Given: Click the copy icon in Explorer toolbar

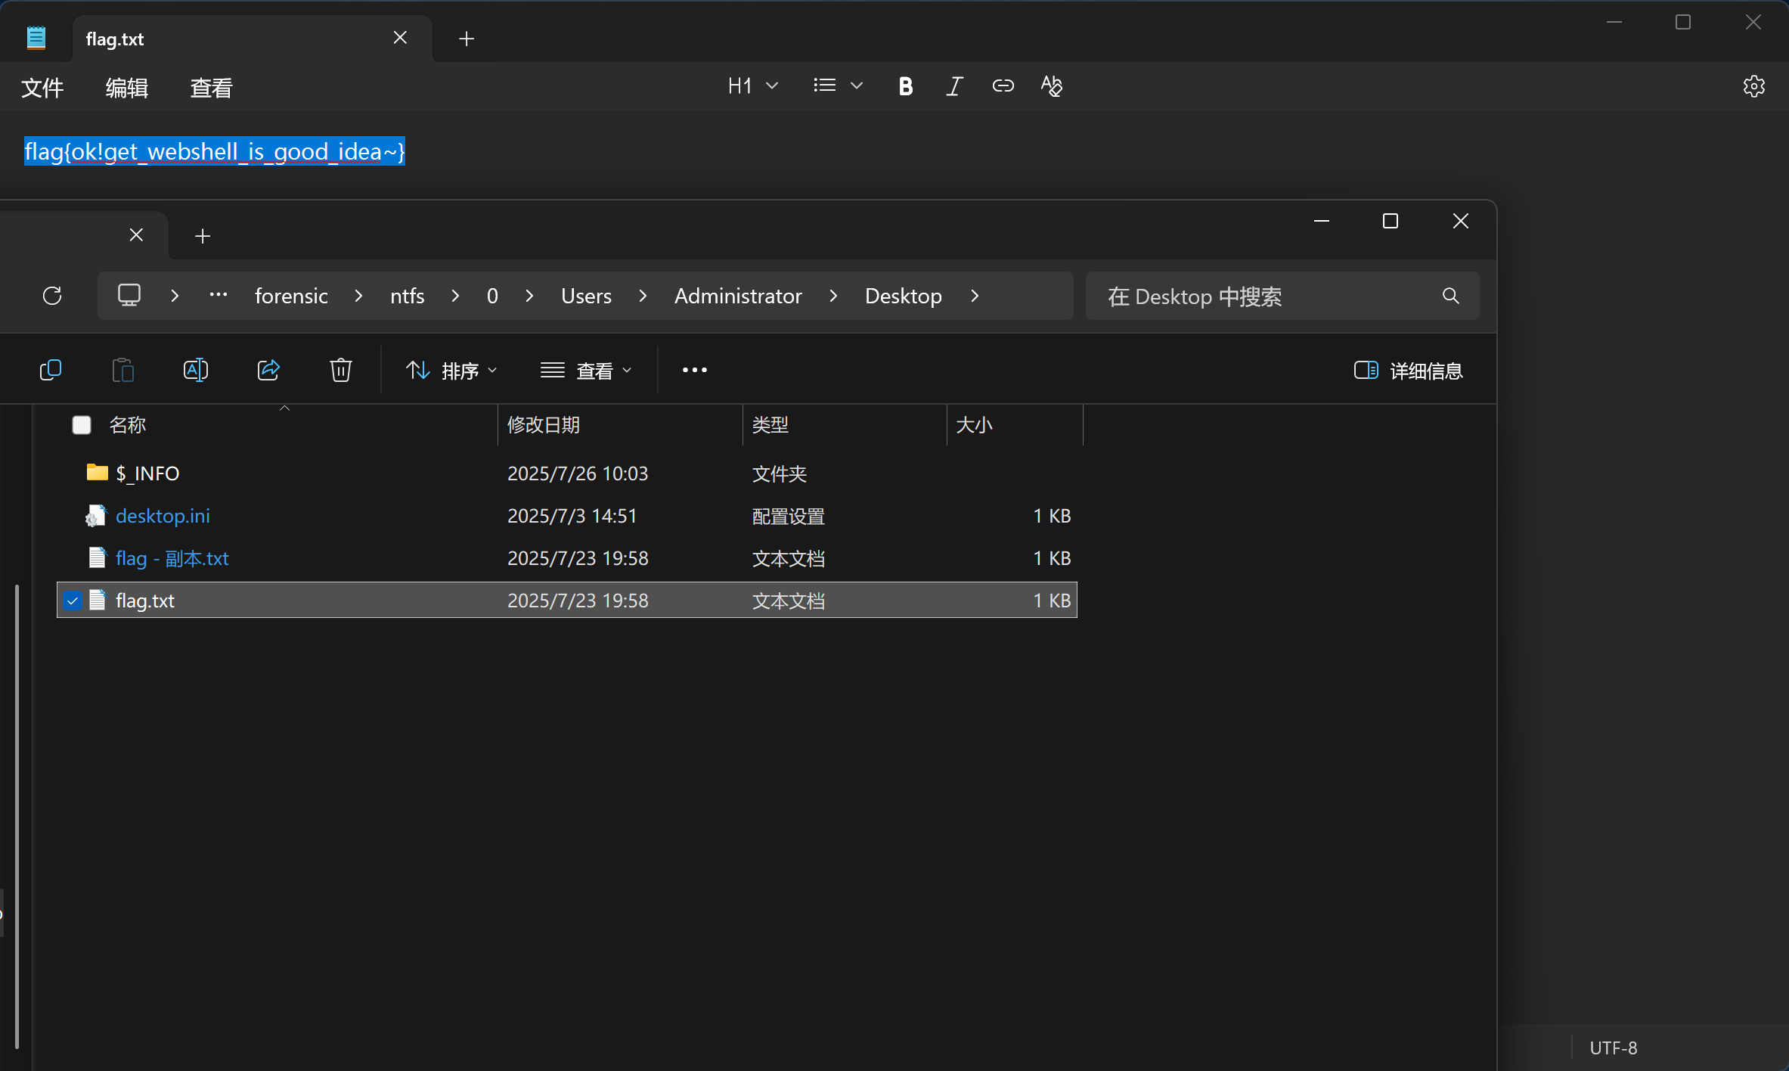Looking at the screenshot, I should tap(51, 370).
